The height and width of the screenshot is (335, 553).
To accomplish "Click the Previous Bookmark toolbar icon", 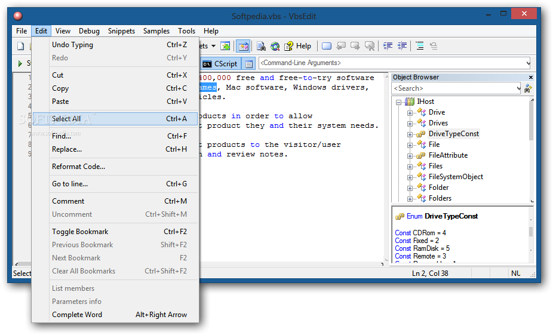I will pos(341,46).
